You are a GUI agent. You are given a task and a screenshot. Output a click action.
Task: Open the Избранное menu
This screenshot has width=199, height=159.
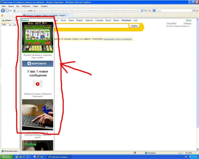(x=26, y=6)
